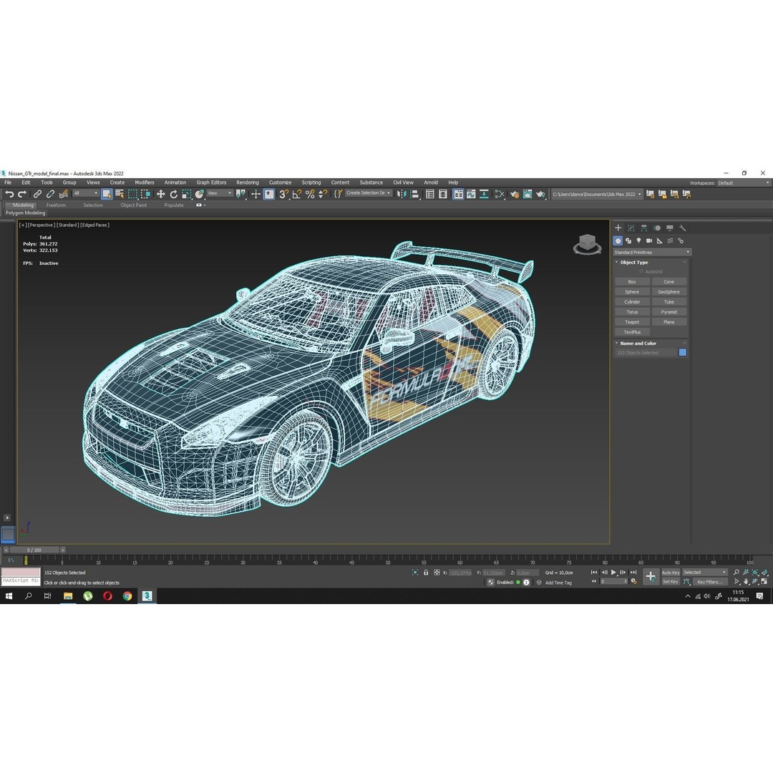Toggle the Set Key mode button
773x773 pixels.
tap(671, 582)
